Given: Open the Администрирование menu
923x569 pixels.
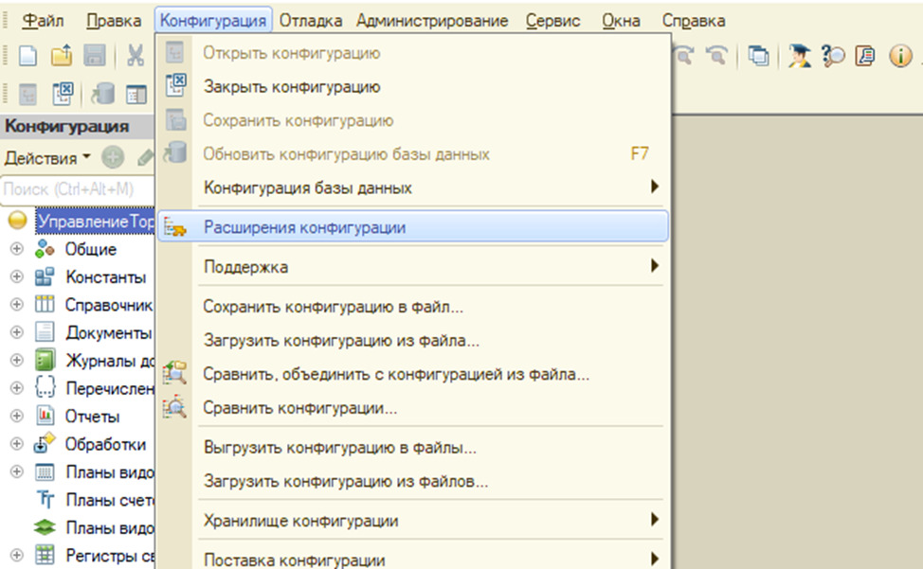Looking at the screenshot, I should [432, 21].
